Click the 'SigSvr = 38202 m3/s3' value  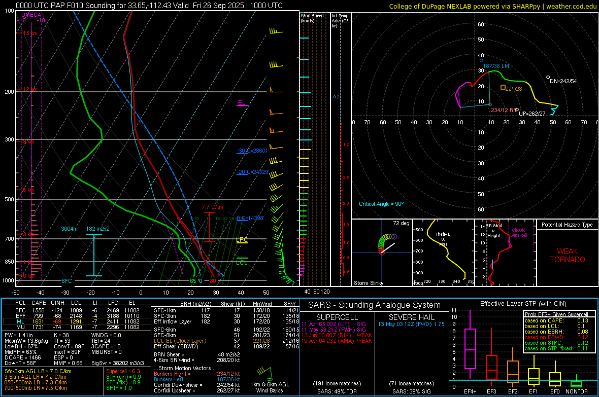tap(118, 363)
